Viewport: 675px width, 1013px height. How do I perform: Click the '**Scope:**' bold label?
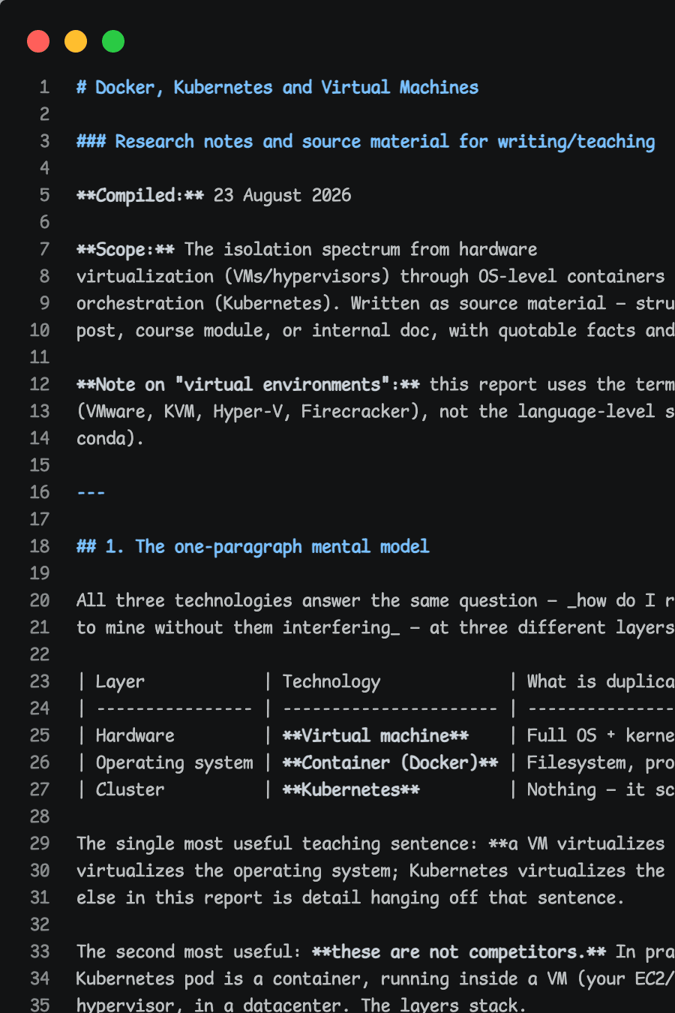pos(125,249)
